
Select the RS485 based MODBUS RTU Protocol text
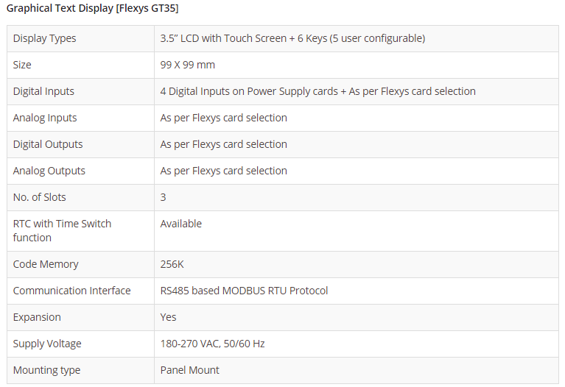[245, 291]
